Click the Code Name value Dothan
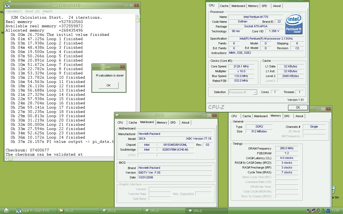The width and height of the screenshot is (343, 214). 243,22
